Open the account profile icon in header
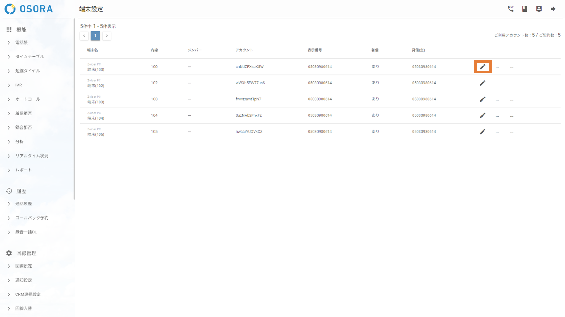 (x=539, y=9)
